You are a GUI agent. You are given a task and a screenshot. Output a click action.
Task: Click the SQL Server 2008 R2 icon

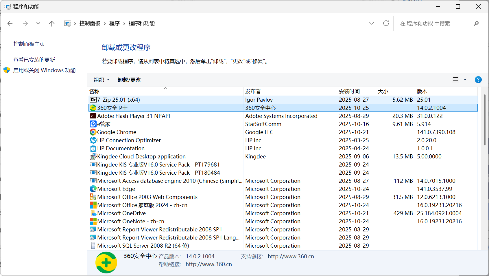pyautogui.click(x=93, y=246)
